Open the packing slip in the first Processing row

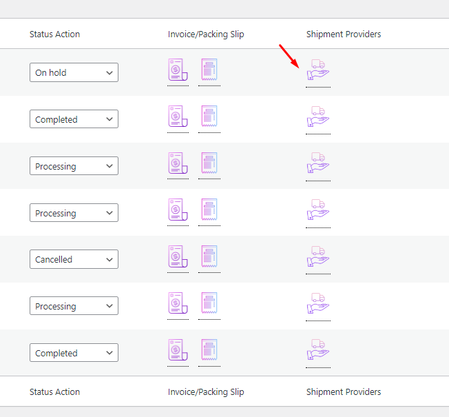tap(209, 163)
